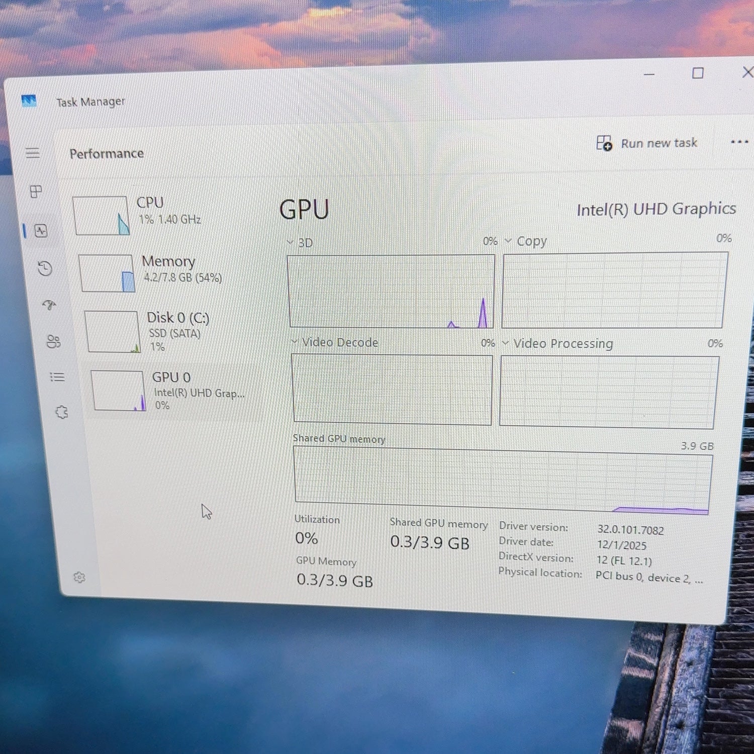Select the GPU 0 performance item
754x754 pixels.
coord(176,391)
